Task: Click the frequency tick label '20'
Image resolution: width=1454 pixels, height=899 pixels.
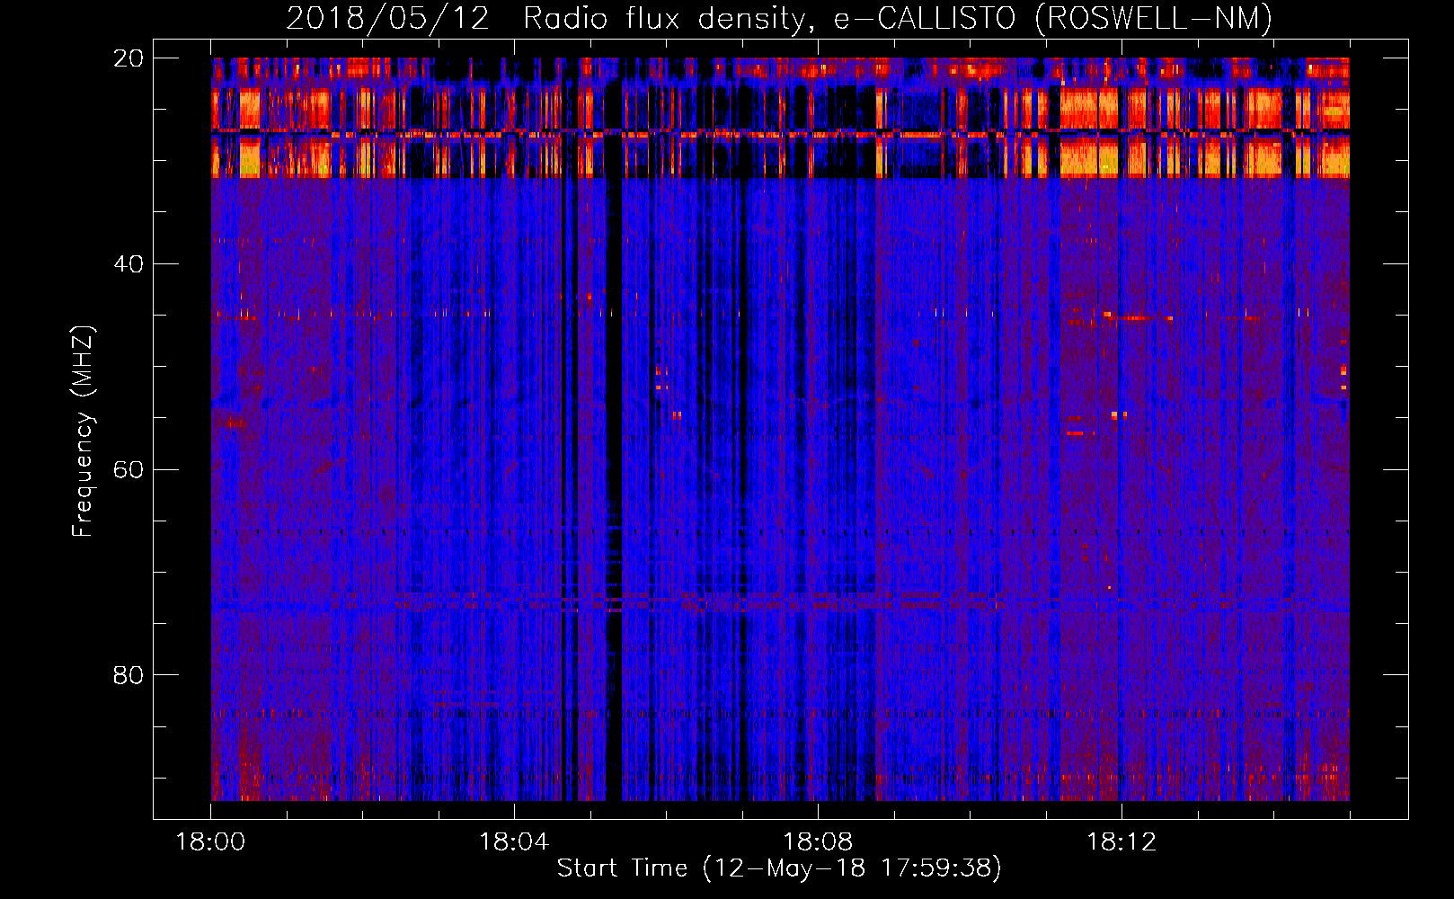Action: coord(129,58)
